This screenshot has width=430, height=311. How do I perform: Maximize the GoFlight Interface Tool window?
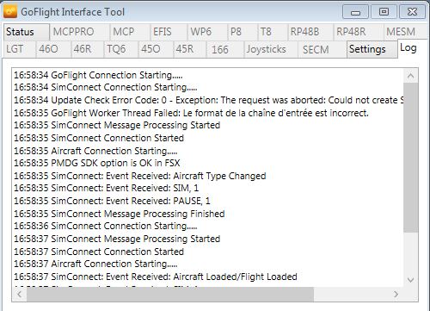click(x=384, y=12)
